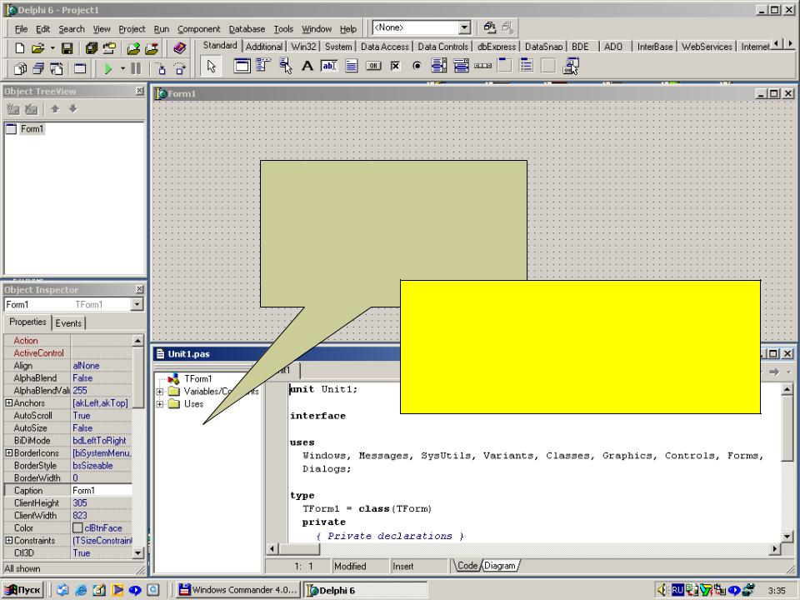Switch to the Diagram tab of editor
This screenshot has height=600, width=800.
tap(500, 566)
